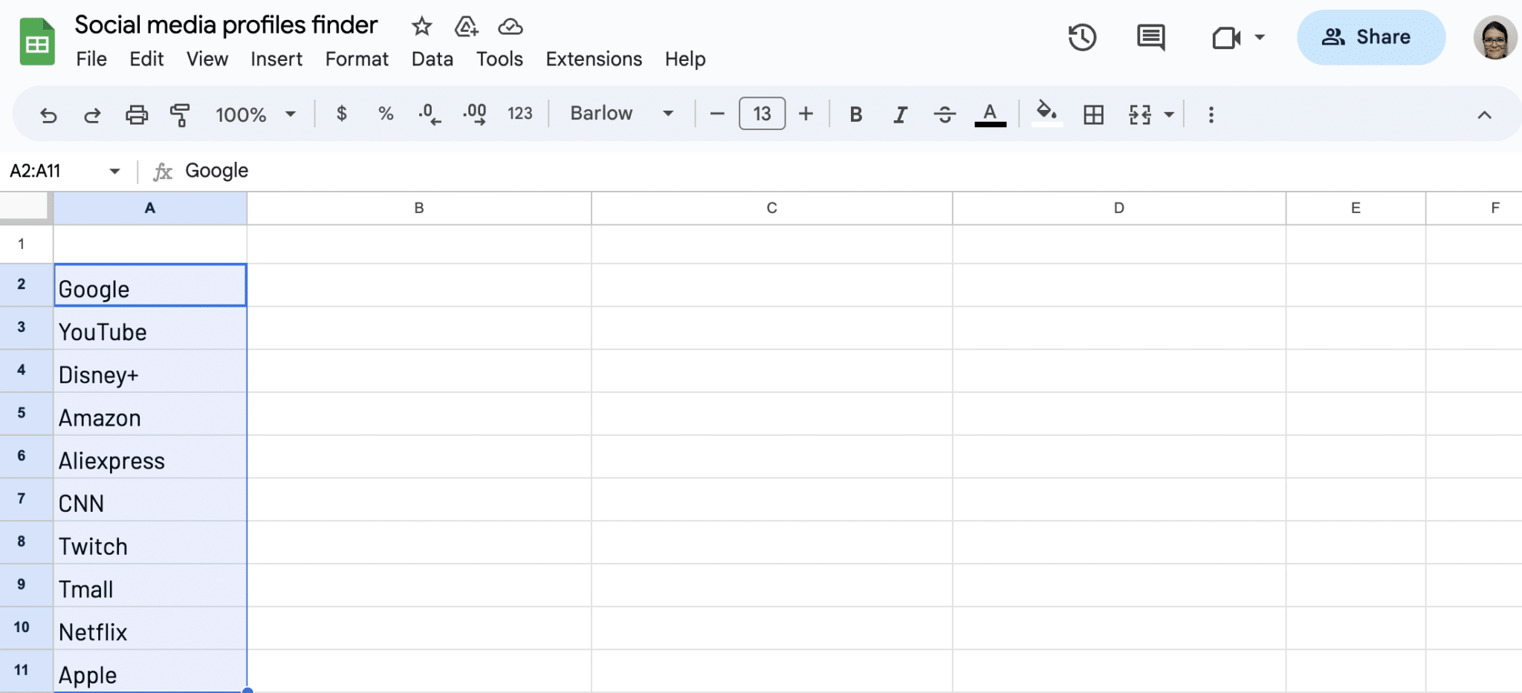The height and width of the screenshot is (693, 1522).
Task: Activate the paint format roller
Action: tap(180, 114)
